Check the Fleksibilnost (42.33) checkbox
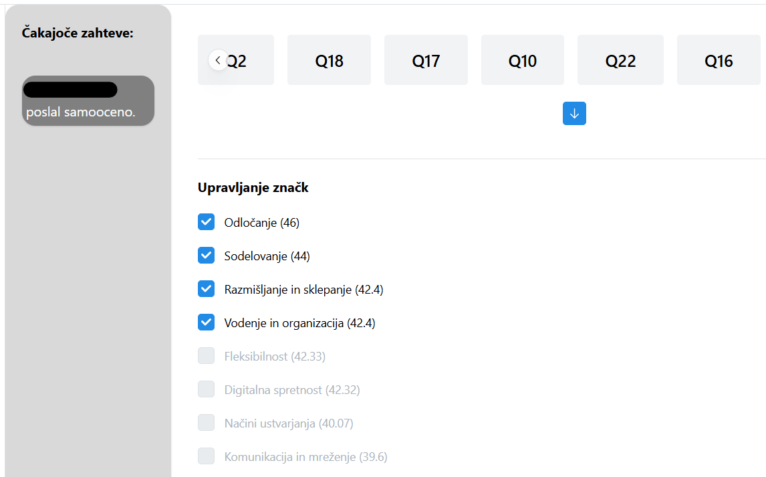 click(x=206, y=356)
